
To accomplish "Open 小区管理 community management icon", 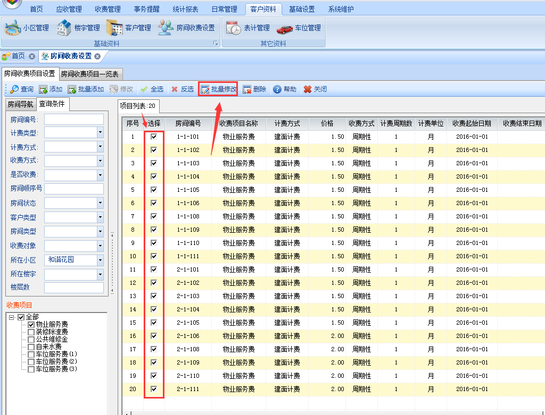I will pos(13,28).
